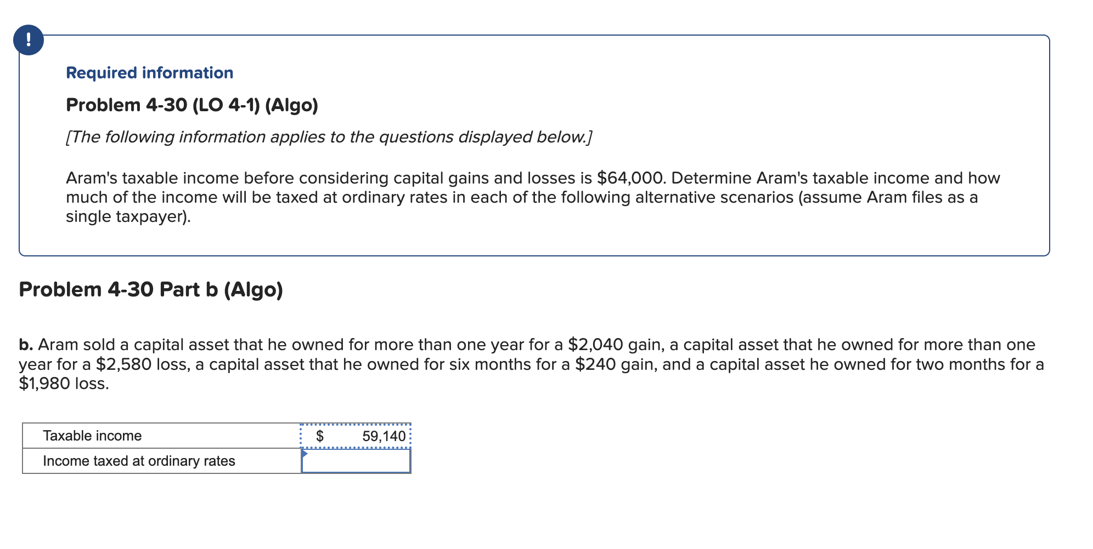1093x549 pixels.
Task: Click the answer table's second row
Action: tap(217, 461)
